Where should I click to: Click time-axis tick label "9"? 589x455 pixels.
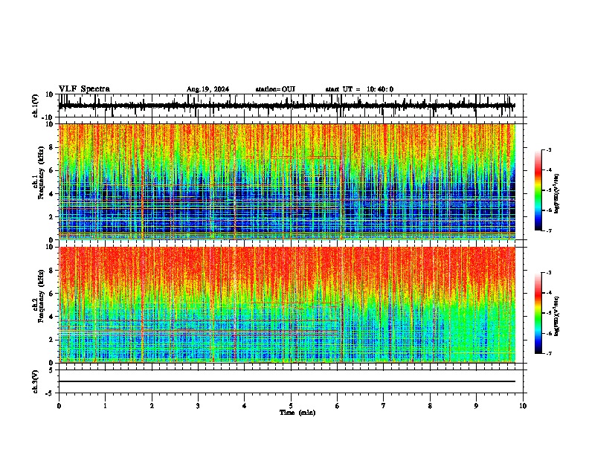coord(476,406)
